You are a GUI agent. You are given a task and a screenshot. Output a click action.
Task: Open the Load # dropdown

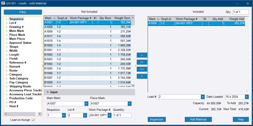tap(203, 97)
